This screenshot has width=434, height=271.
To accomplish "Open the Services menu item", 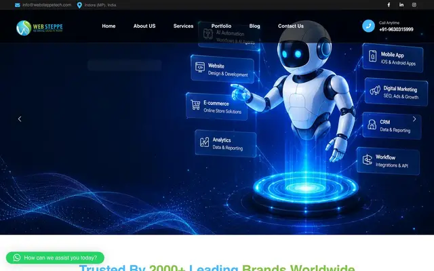I will pyautogui.click(x=184, y=26).
